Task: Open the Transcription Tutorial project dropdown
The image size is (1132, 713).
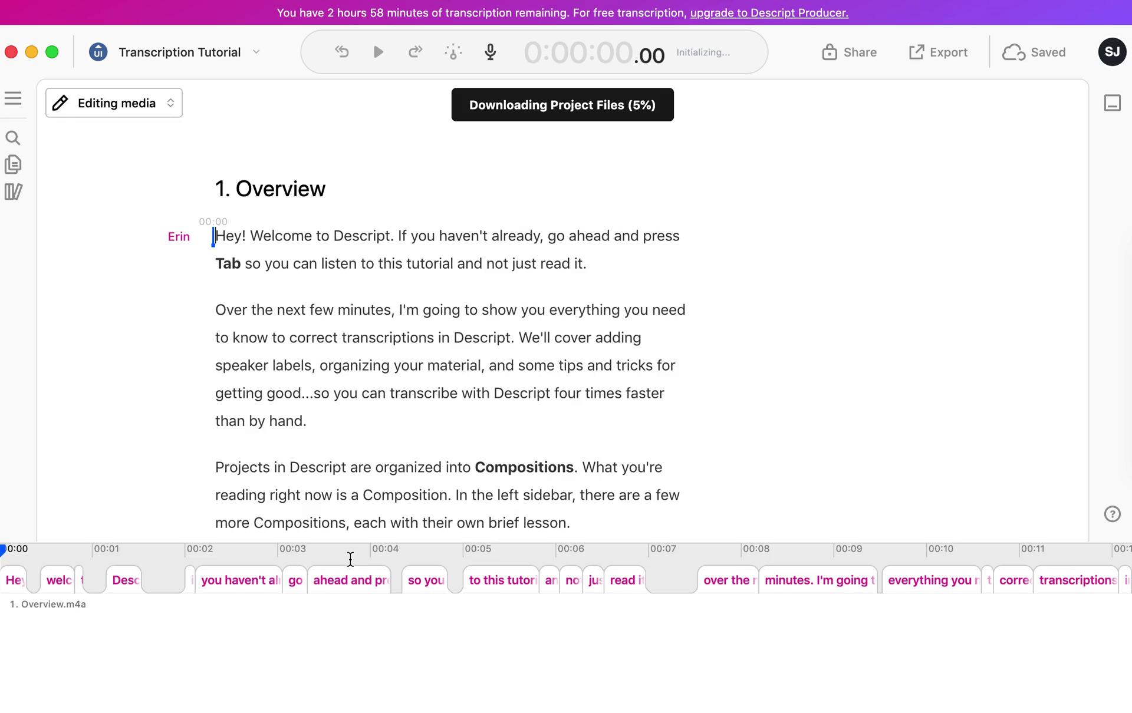Action: (x=257, y=52)
